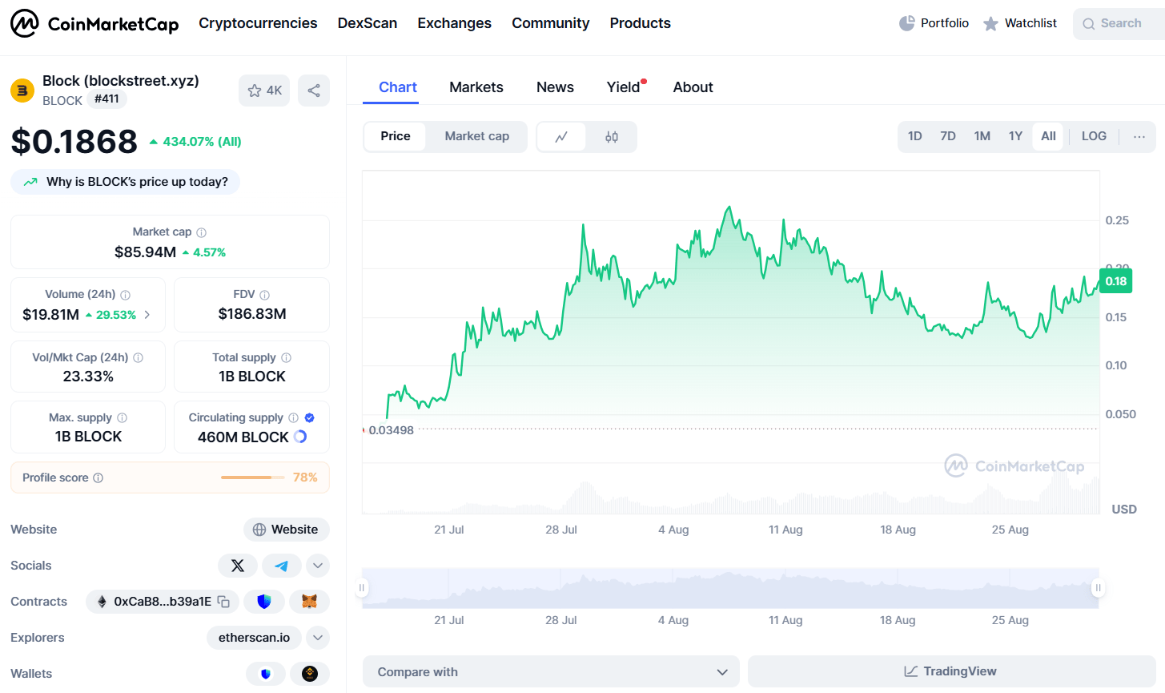Click the Total supply info icon
Image resolution: width=1165 pixels, height=693 pixels.
coord(287,358)
